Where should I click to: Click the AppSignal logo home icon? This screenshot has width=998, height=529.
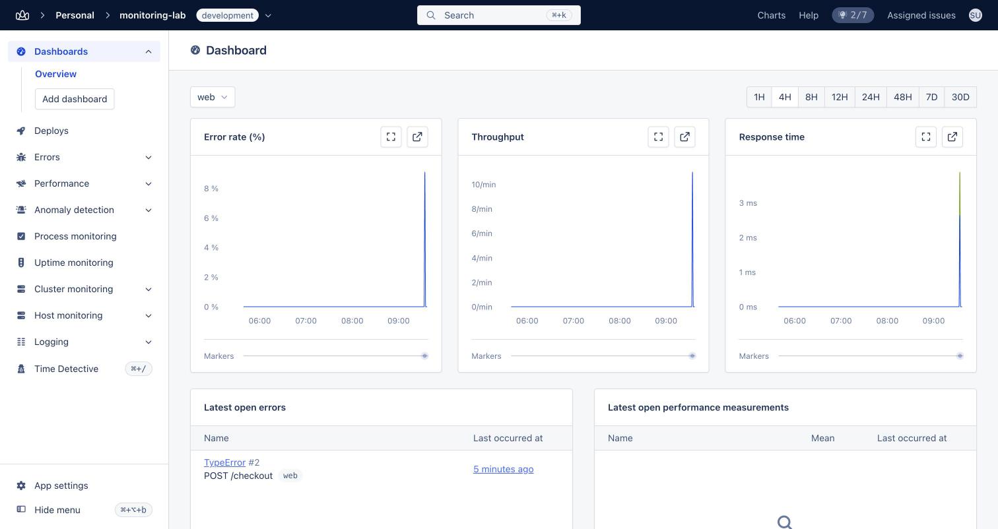22,15
